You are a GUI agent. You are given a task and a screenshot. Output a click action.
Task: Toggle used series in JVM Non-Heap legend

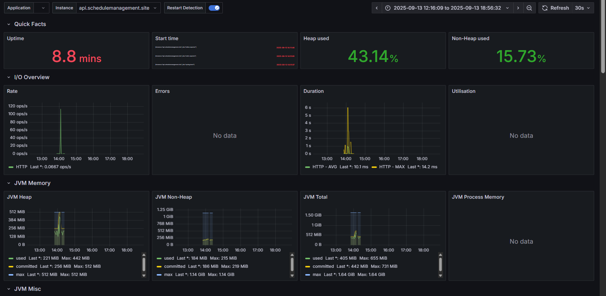pos(169,258)
